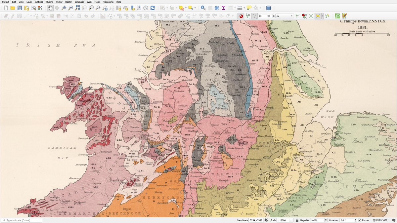Open the Processing Toolbox gear icon
This screenshot has height=223, width=397.
click(x=217, y=8)
